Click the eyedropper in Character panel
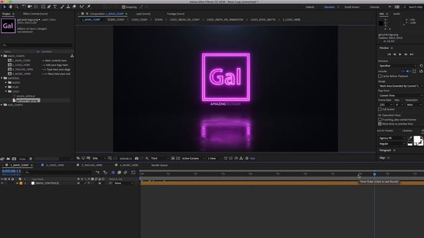Image resolution: width=424 pixels, height=238 pixels. click(410, 138)
